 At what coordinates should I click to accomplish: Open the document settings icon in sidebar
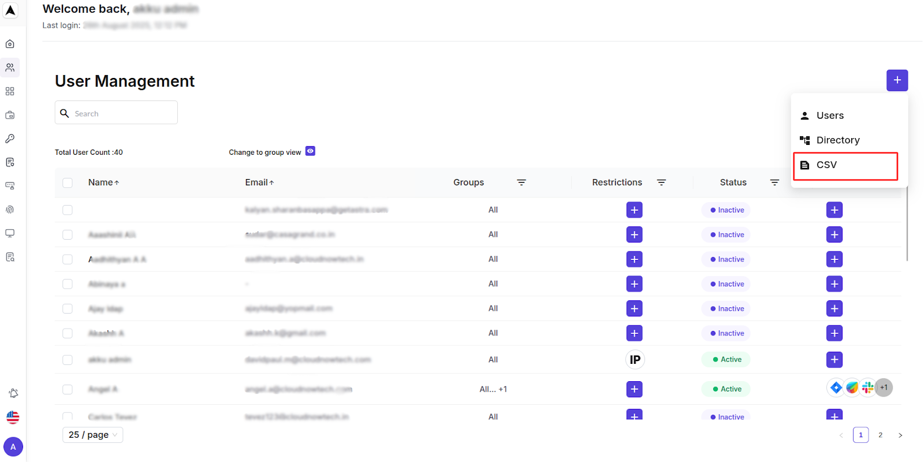click(10, 162)
